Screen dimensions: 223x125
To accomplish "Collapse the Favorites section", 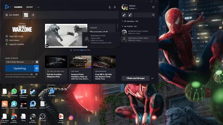I will click(123, 21).
